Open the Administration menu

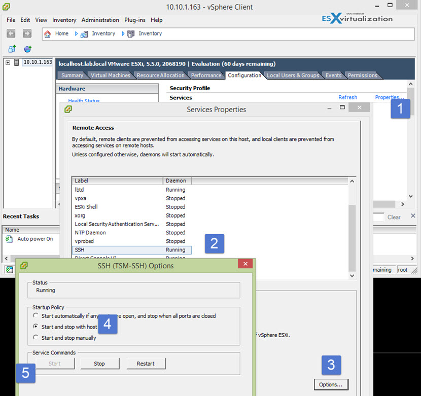100,20
